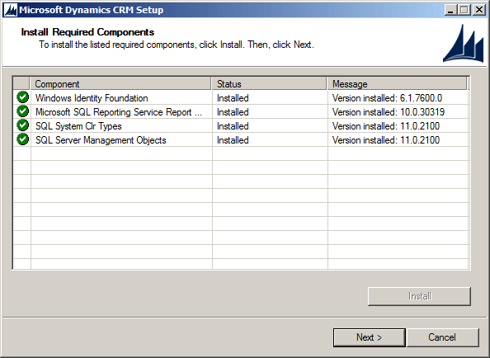
Task: Click the green check icon for SQL System Clr Types
Action: (22, 125)
